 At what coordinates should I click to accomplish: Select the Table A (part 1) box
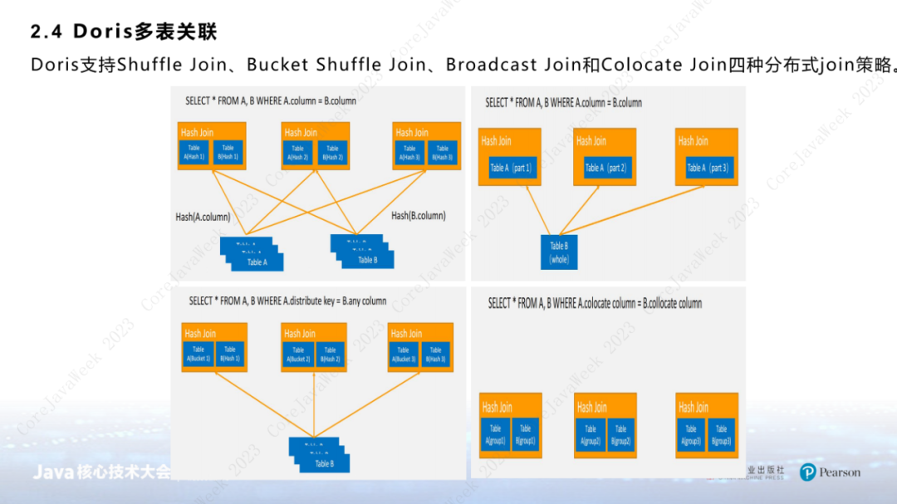pos(510,168)
